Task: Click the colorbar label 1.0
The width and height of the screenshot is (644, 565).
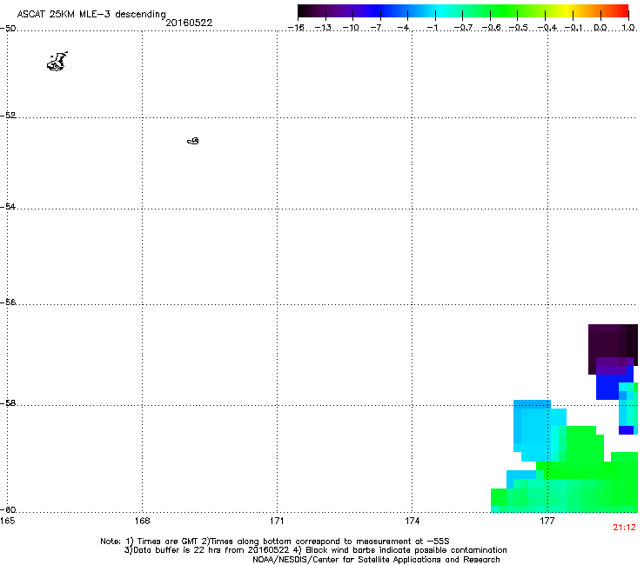Action: click(628, 28)
